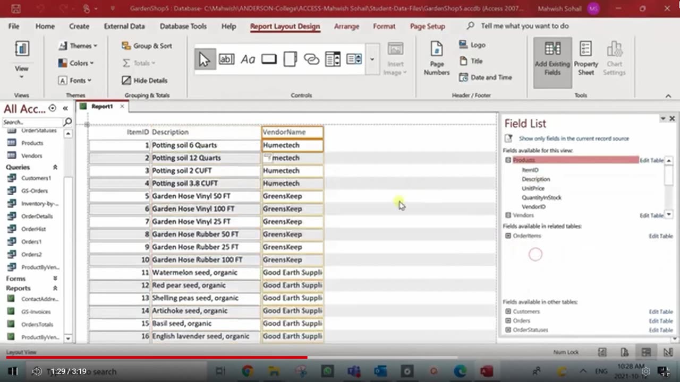Click Page Numbers
Image resolution: width=680 pixels, height=382 pixels.
click(x=437, y=59)
